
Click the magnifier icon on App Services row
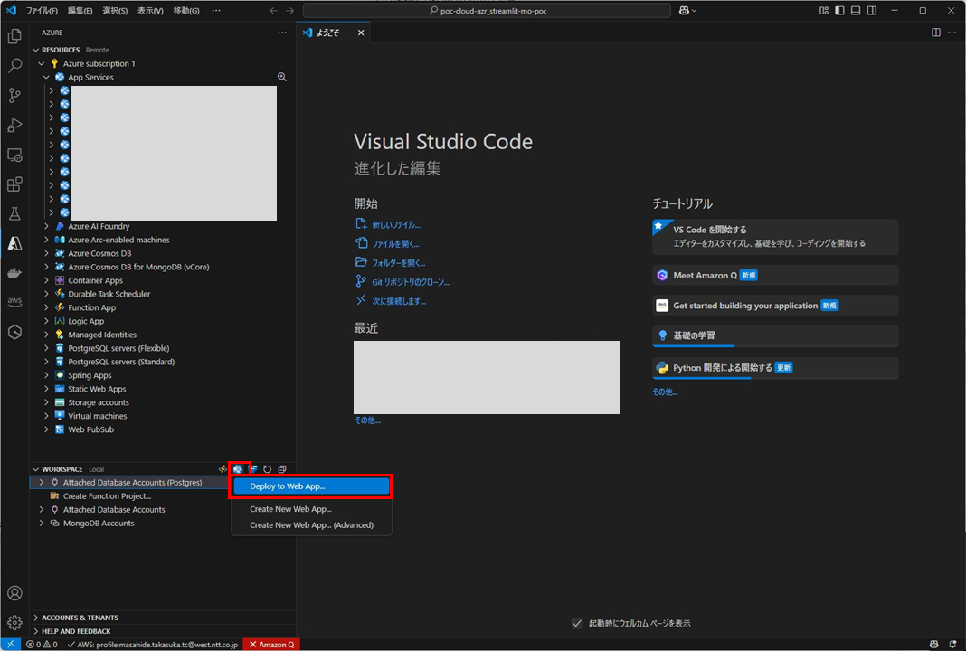pyautogui.click(x=281, y=77)
